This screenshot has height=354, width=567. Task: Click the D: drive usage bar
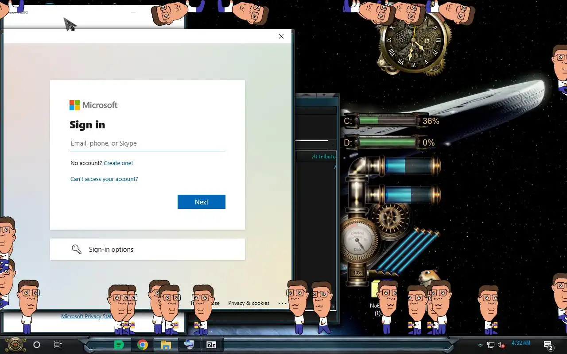point(388,142)
